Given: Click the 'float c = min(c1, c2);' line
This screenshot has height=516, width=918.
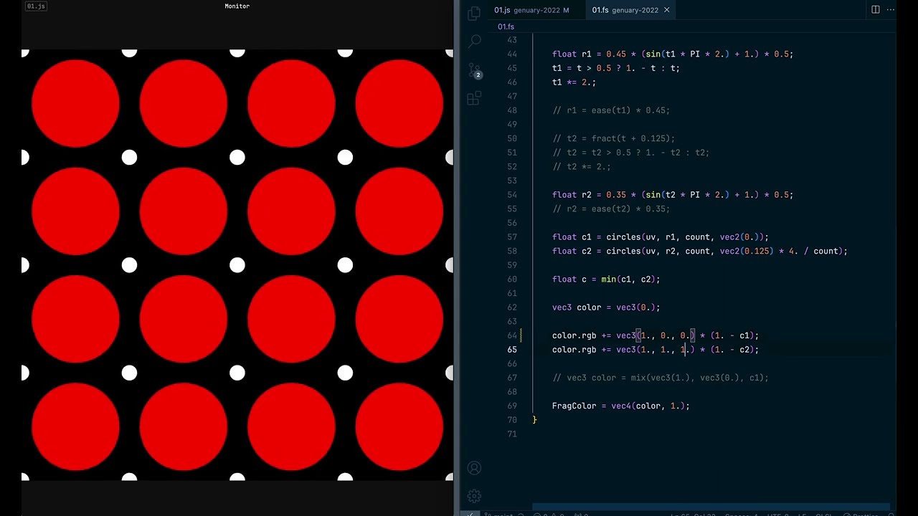Looking at the screenshot, I should [606, 279].
